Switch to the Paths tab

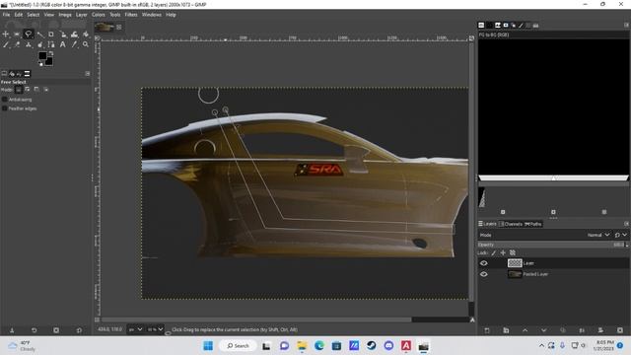533,224
